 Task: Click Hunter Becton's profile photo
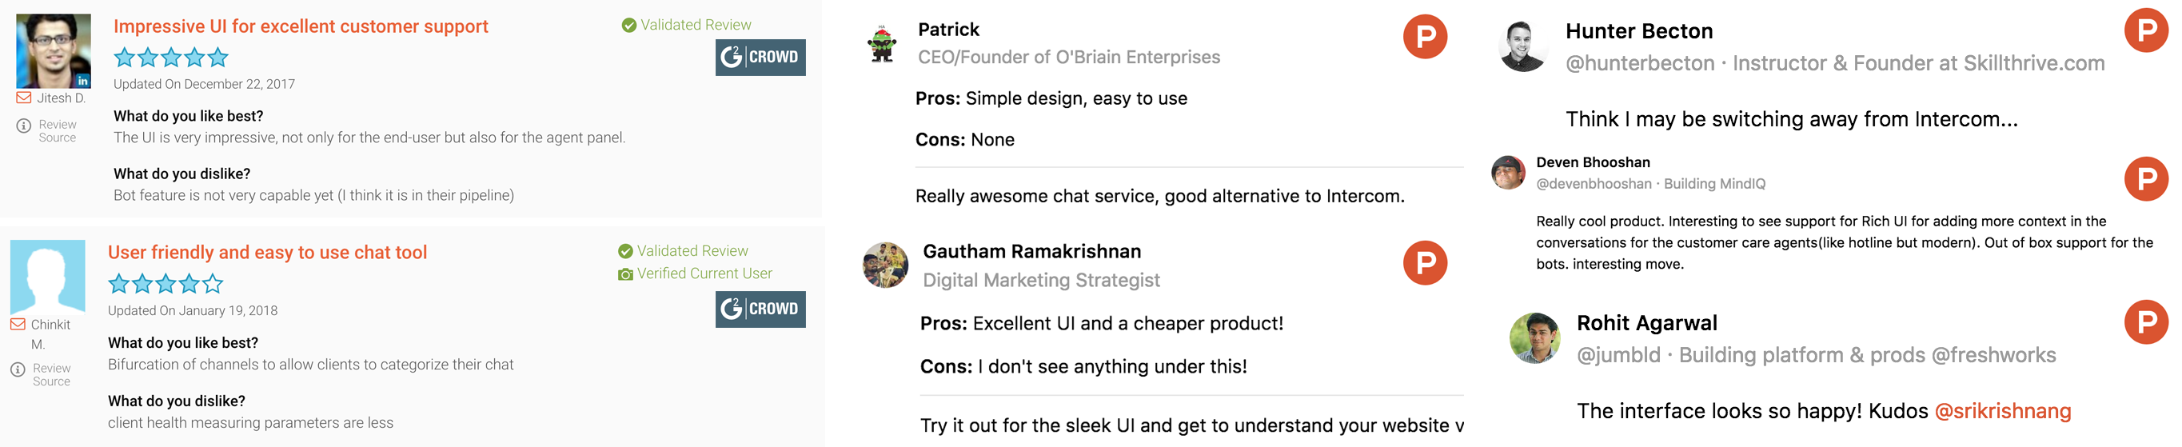click(x=1522, y=46)
